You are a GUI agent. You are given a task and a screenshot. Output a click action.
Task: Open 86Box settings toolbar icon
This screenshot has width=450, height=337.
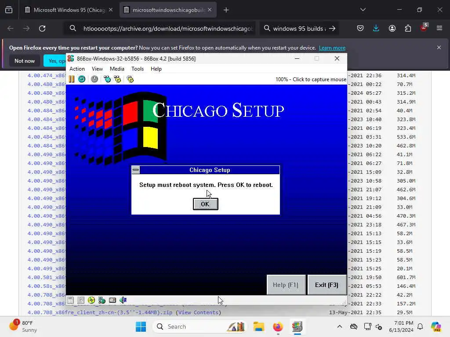(x=130, y=79)
